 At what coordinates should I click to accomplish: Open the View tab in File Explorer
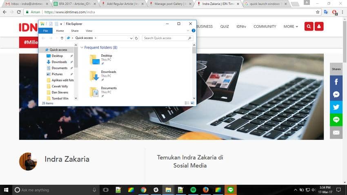(x=89, y=31)
